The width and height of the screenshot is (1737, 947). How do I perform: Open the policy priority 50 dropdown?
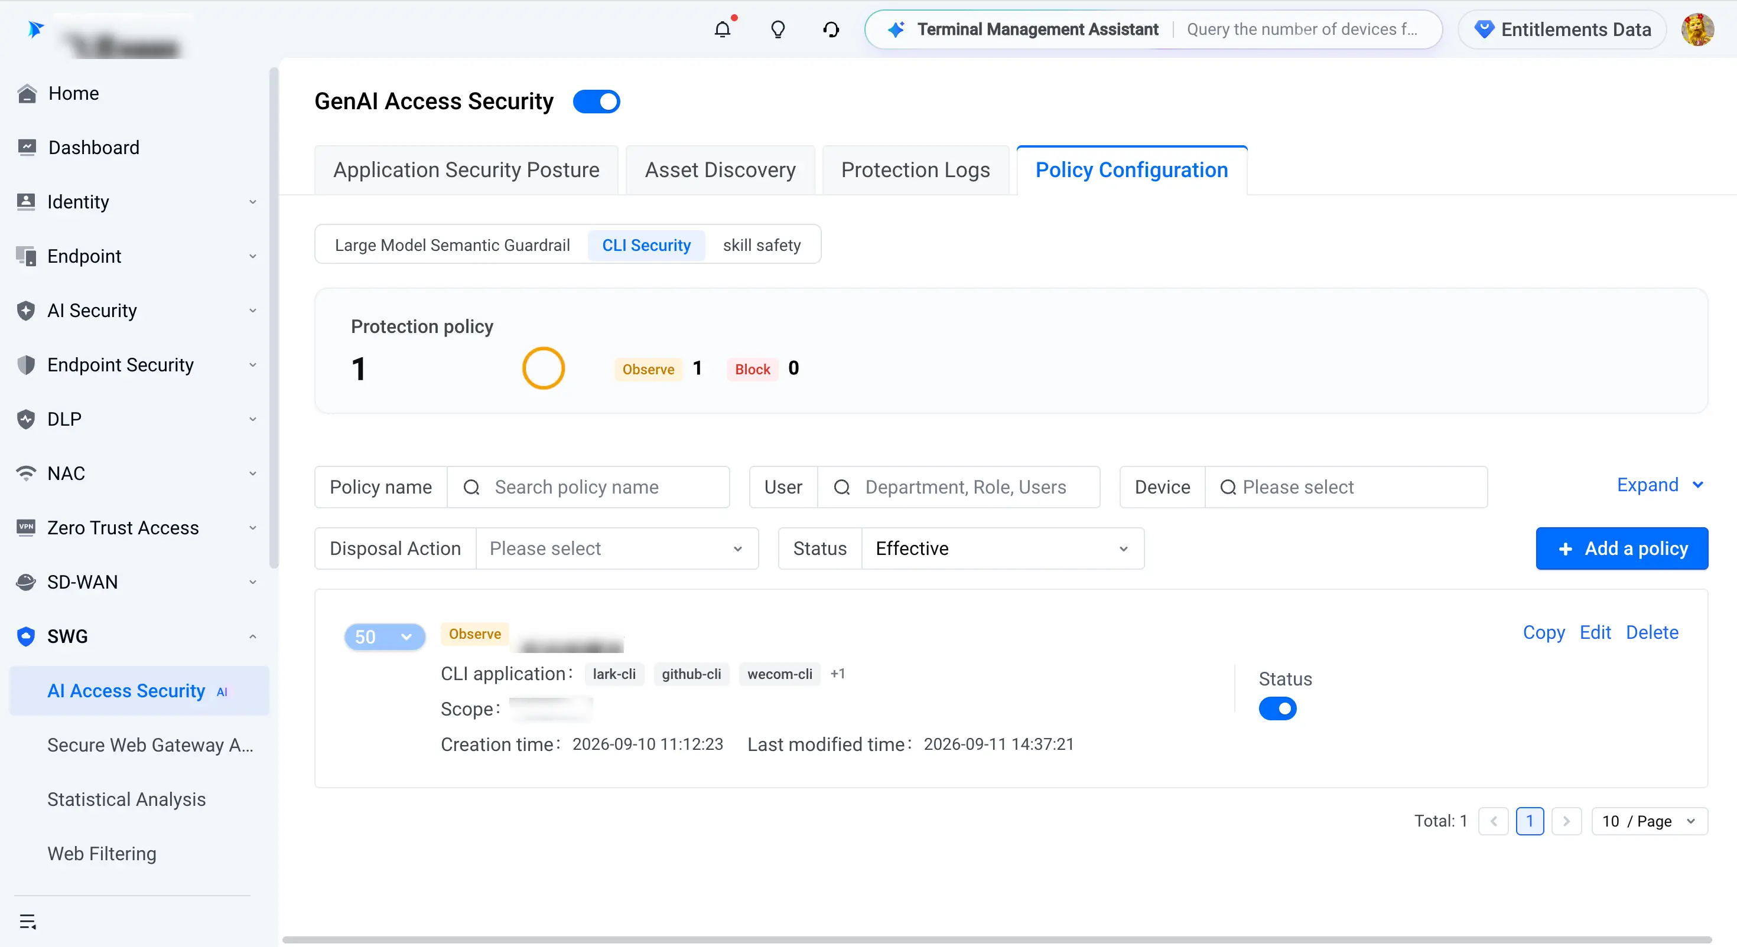pos(385,636)
